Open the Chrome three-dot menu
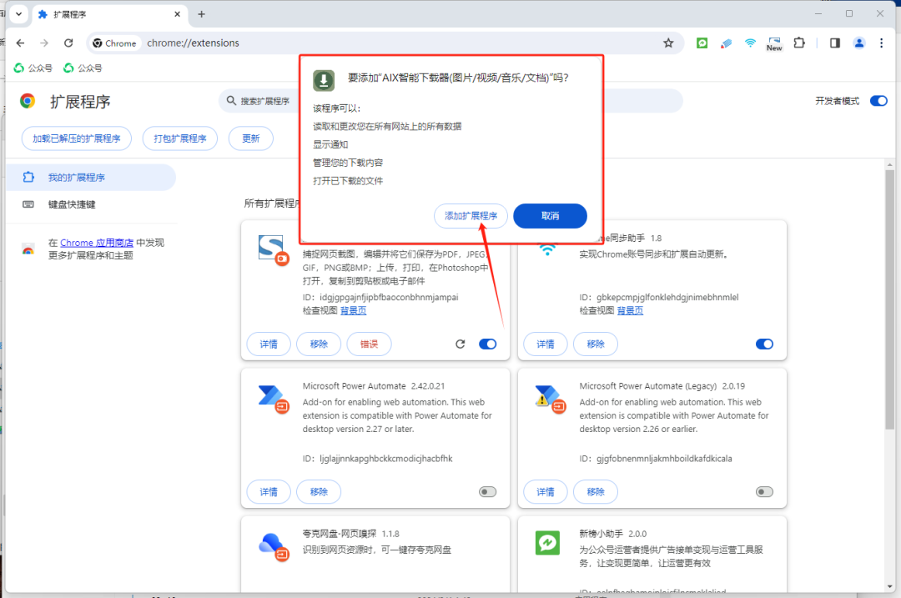Image resolution: width=901 pixels, height=598 pixels. tap(882, 43)
